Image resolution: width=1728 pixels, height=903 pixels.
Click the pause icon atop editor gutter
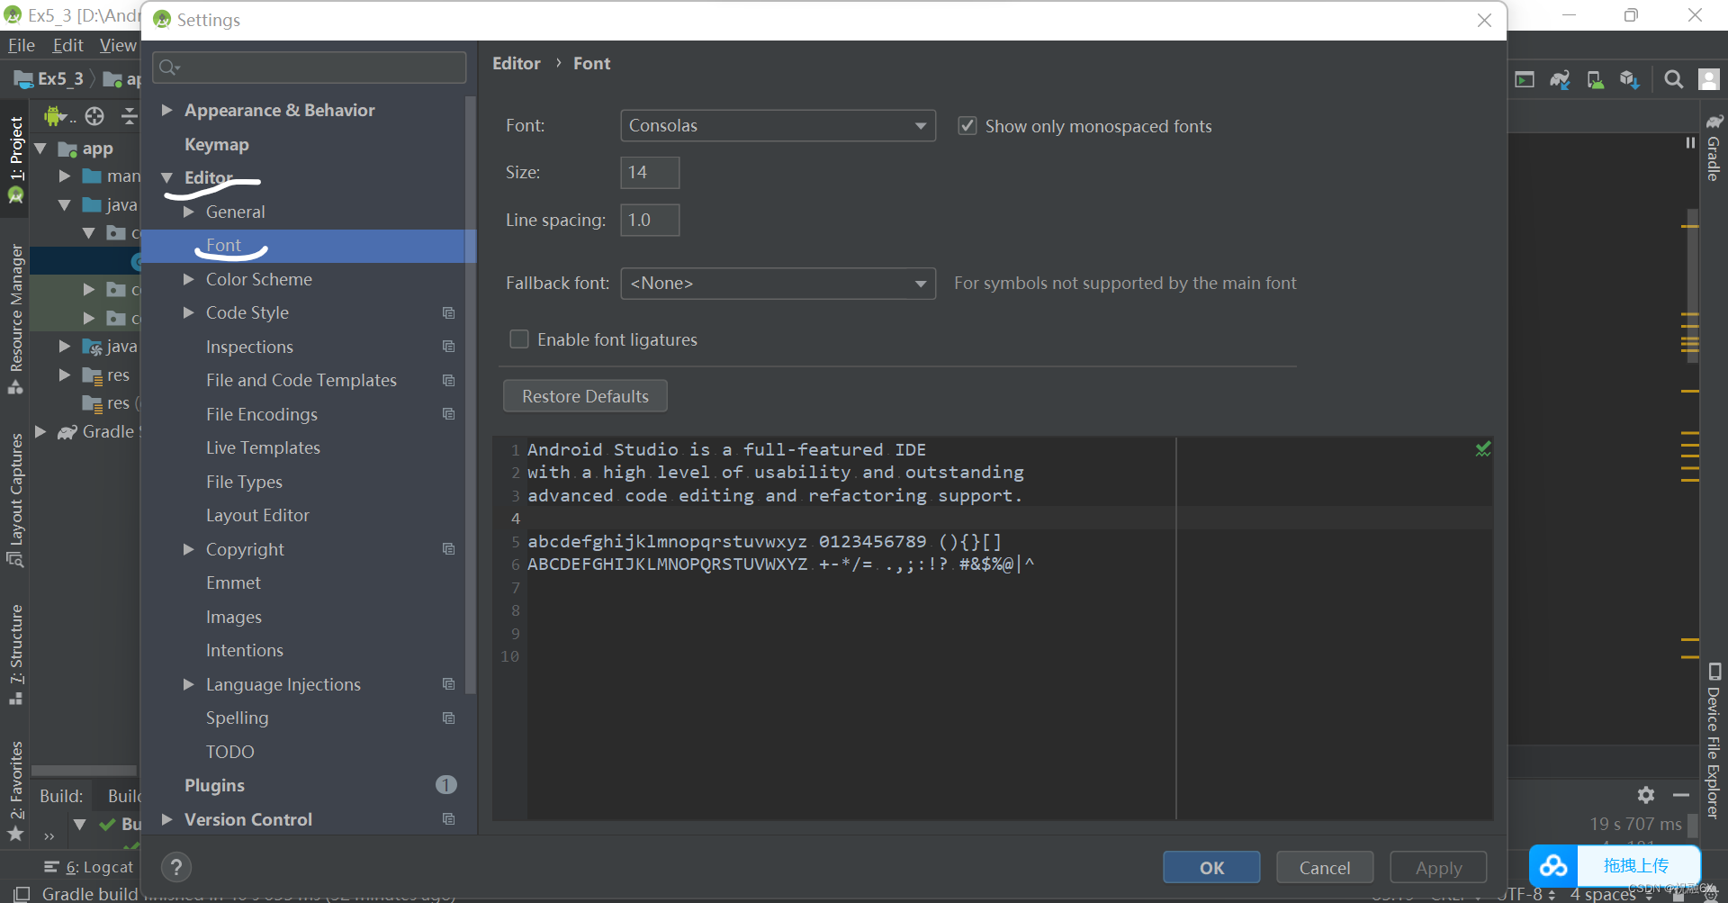coord(1690,142)
